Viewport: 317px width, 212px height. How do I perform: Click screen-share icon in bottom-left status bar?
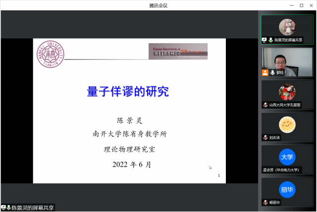pyautogui.click(x=3, y=208)
